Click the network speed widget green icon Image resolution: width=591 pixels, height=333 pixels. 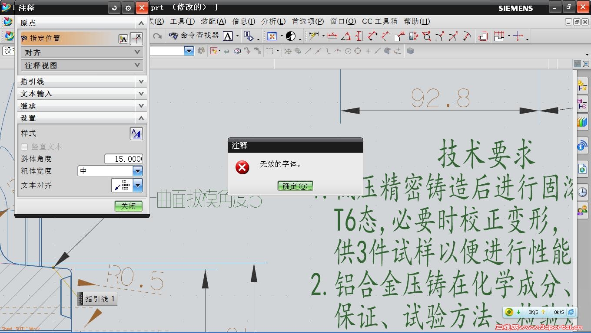pyautogui.click(x=509, y=312)
